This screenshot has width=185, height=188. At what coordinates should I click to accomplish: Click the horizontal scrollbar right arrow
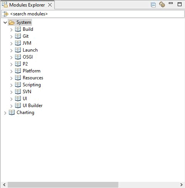[x=181, y=185]
